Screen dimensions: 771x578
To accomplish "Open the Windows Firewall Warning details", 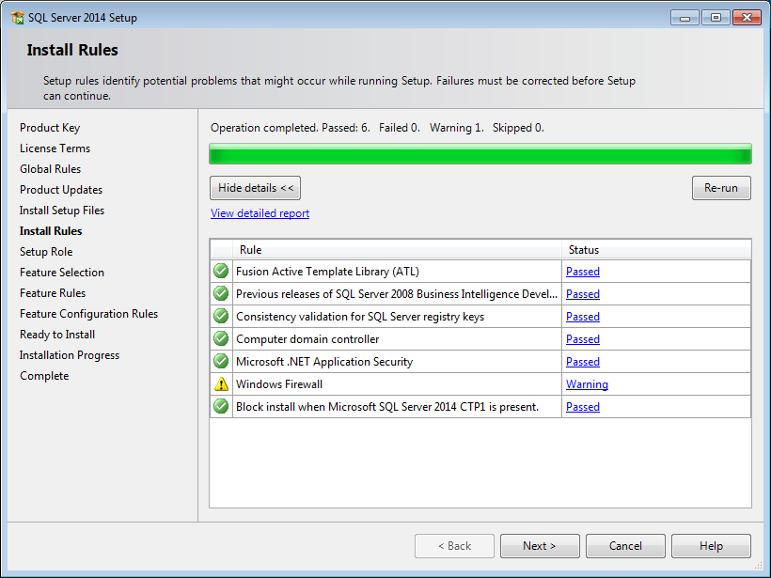I will pyautogui.click(x=587, y=383).
